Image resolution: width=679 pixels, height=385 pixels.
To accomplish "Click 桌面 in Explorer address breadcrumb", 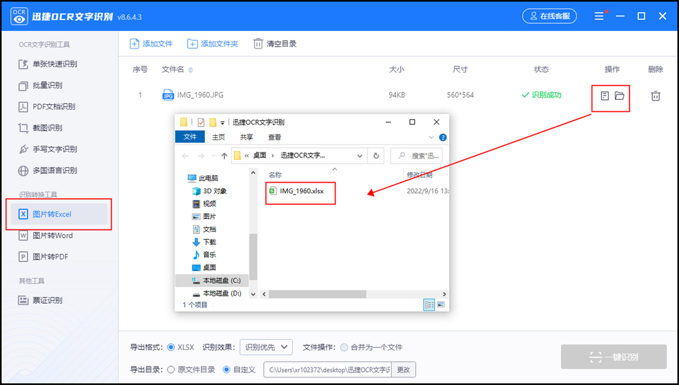I will pyautogui.click(x=260, y=156).
